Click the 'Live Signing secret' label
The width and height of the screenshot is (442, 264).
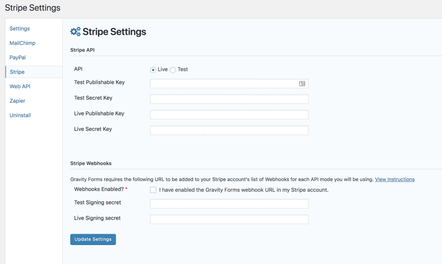tap(97, 218)
